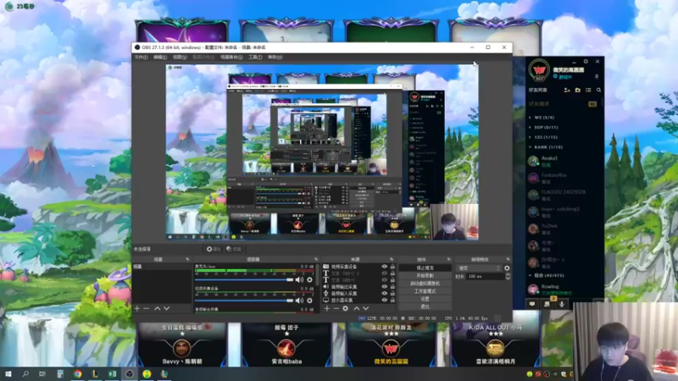Open 工具 menu in OBS
This screenshot has height=381, width=678.
pos(255,57)
